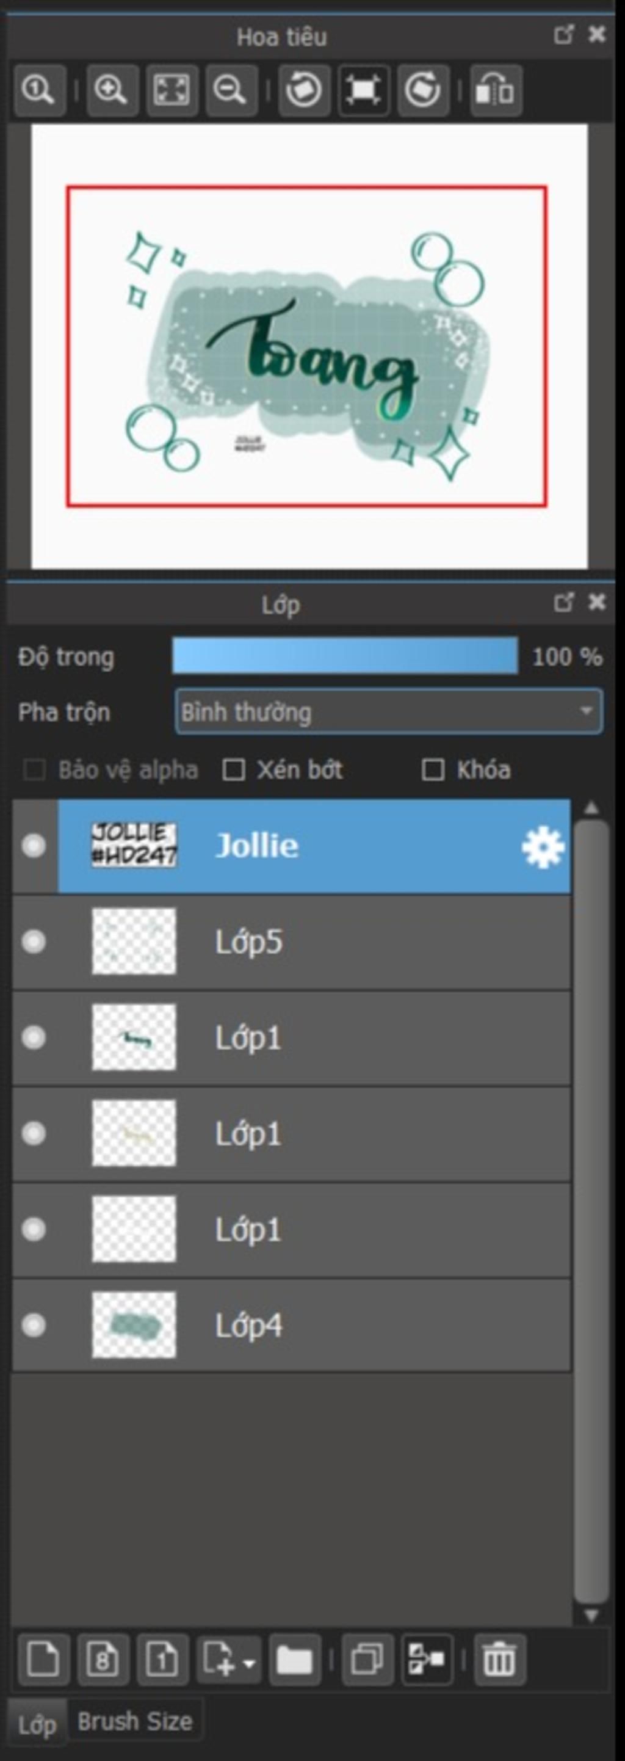
Task: Add a new layer folder
Action: (x=294, y=1659)
